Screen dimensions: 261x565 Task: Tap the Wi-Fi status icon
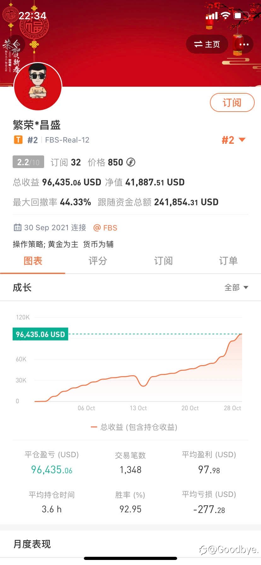click(225, 15)
